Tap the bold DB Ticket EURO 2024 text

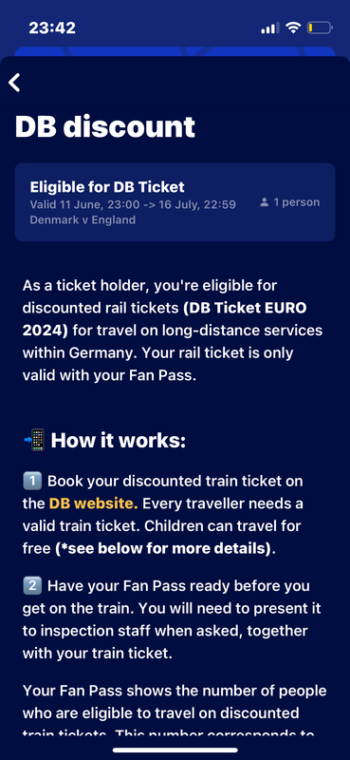(165, 319)
